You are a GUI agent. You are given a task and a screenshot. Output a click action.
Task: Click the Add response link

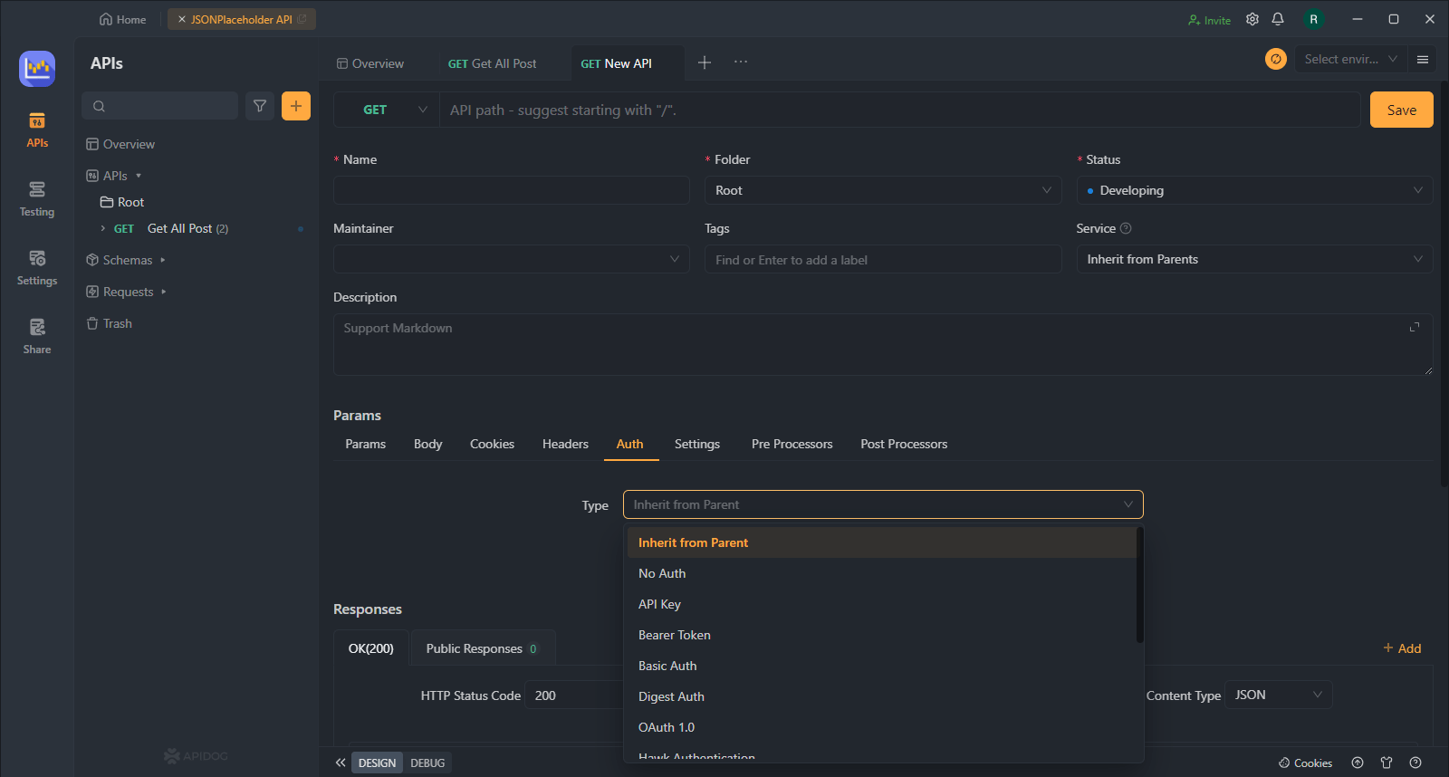(x=1402, y=648)
